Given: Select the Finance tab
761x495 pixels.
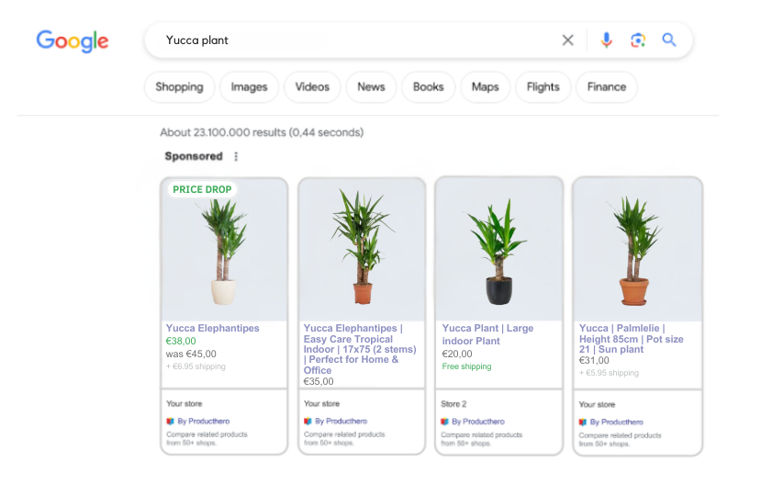Looking at the screenshot, I should point(606,87).
